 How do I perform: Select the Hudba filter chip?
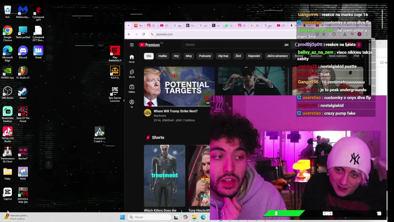click(163, 56)
